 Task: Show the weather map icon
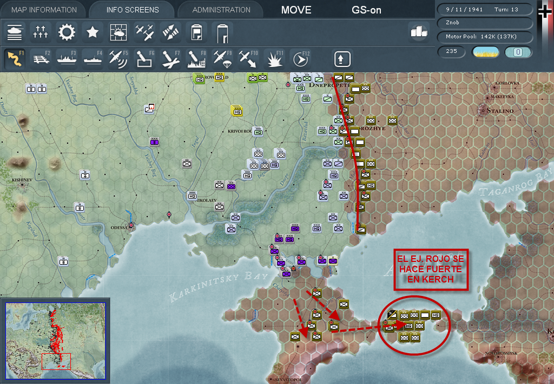coord(118,32)
